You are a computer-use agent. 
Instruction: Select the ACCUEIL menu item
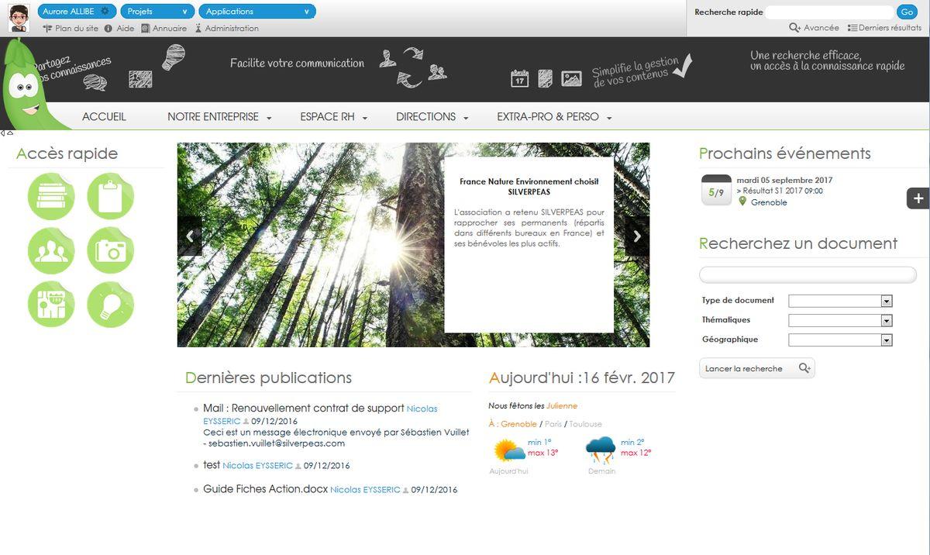[104, 117]
